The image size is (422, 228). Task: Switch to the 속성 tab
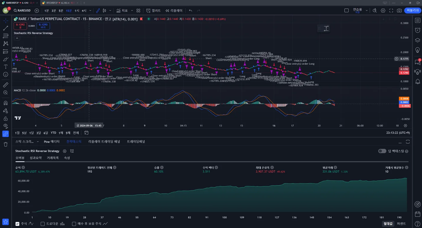[x=67, y=158]
